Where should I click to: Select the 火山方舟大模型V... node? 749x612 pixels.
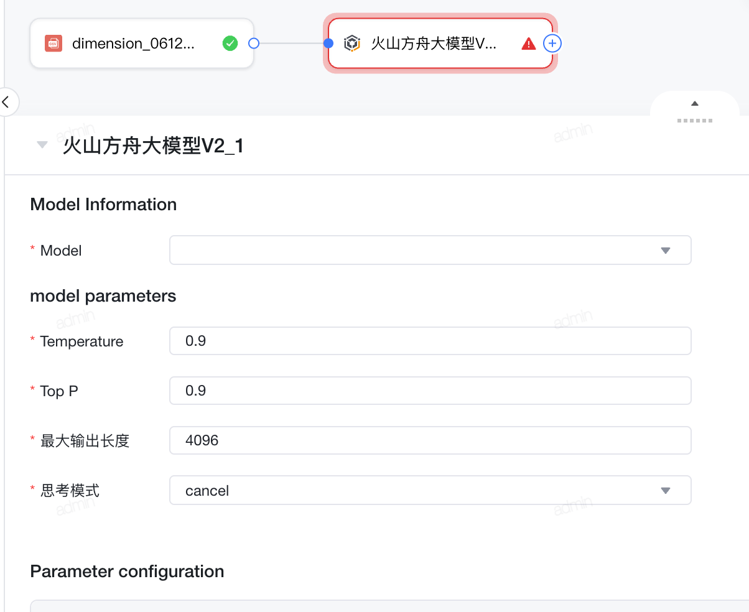tap(440, 43)
